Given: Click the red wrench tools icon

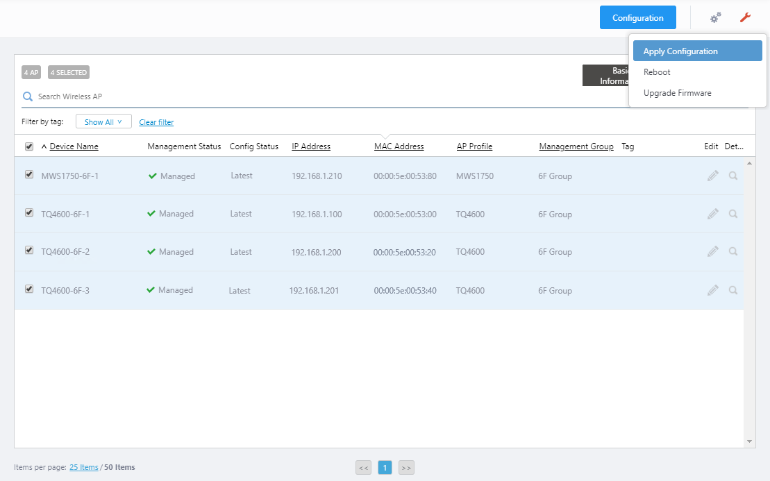Looking at the screenshot, I should click(x=745, y=17).
